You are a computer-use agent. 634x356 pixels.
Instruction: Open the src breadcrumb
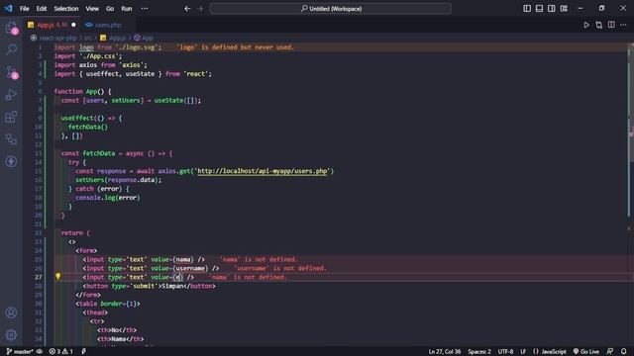pos(88,38)
